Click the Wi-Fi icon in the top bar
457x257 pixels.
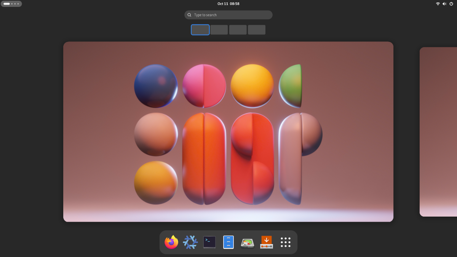(438, 4)
